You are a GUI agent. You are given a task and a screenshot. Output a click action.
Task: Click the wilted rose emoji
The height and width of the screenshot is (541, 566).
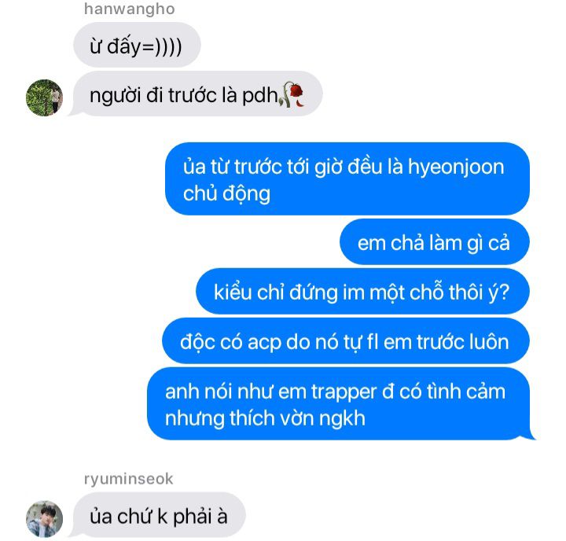coord(292,94)
